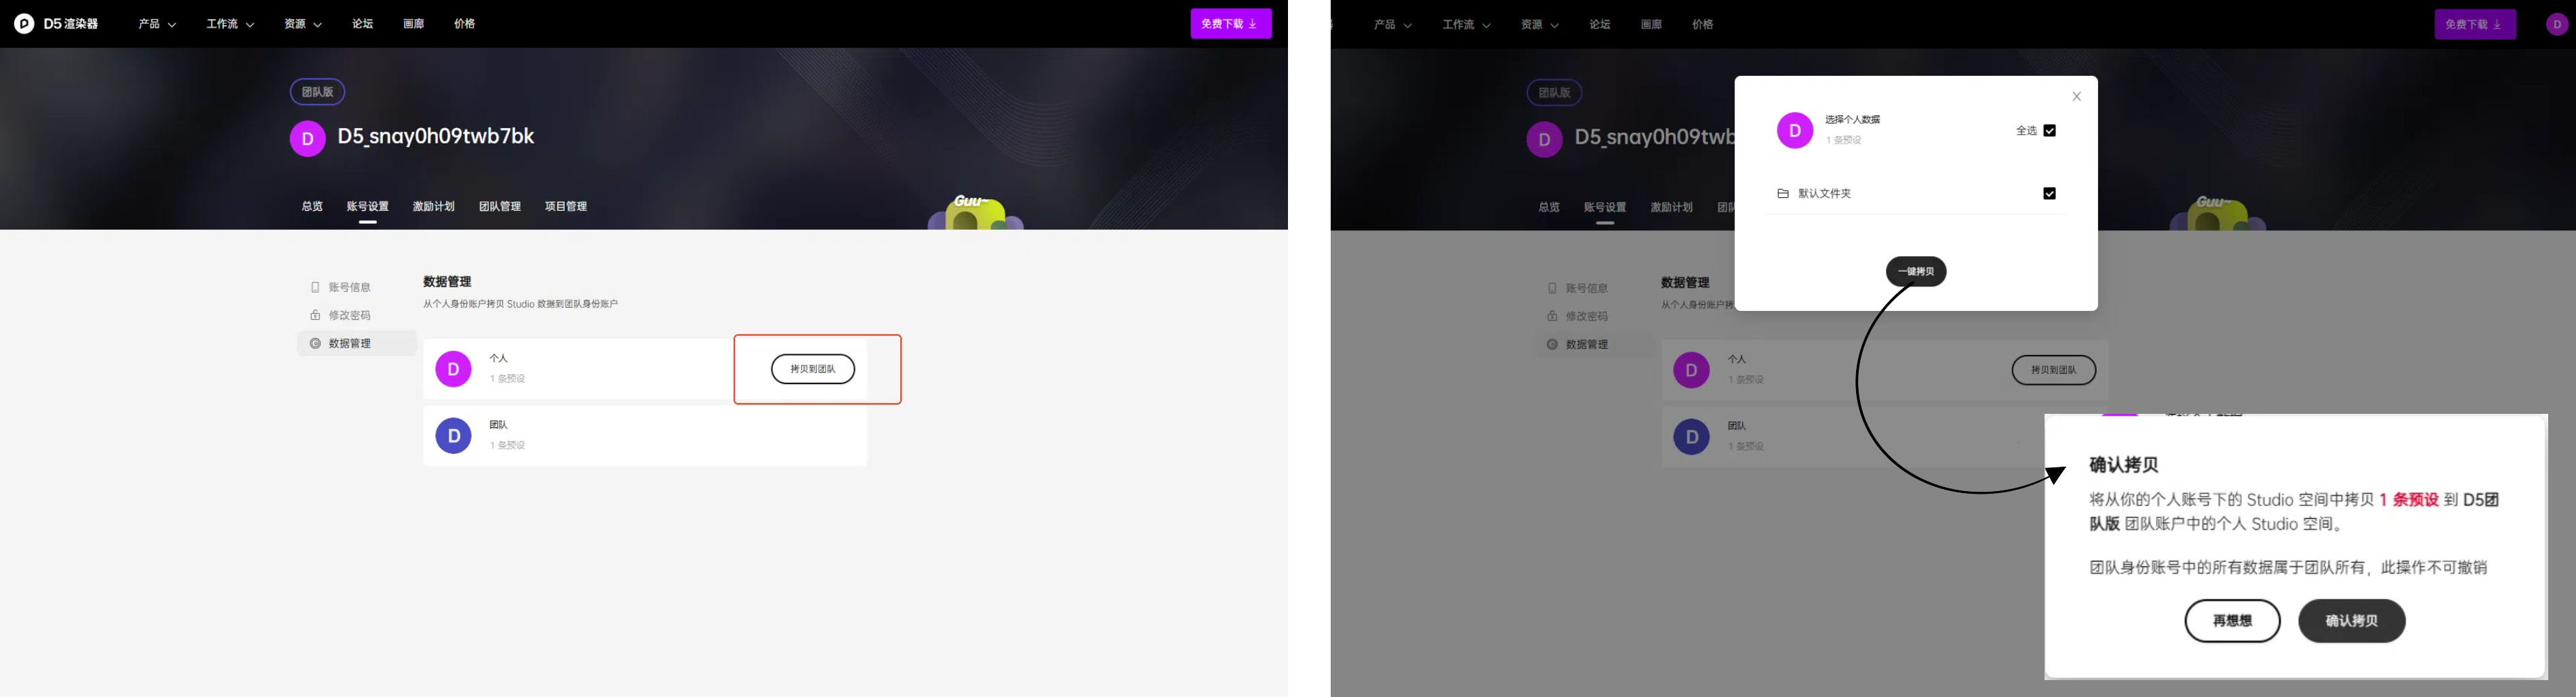2576x697 pixels.
Task: Open the 产品 dropdown in the dimmed page header
Action: [1393, 25]
